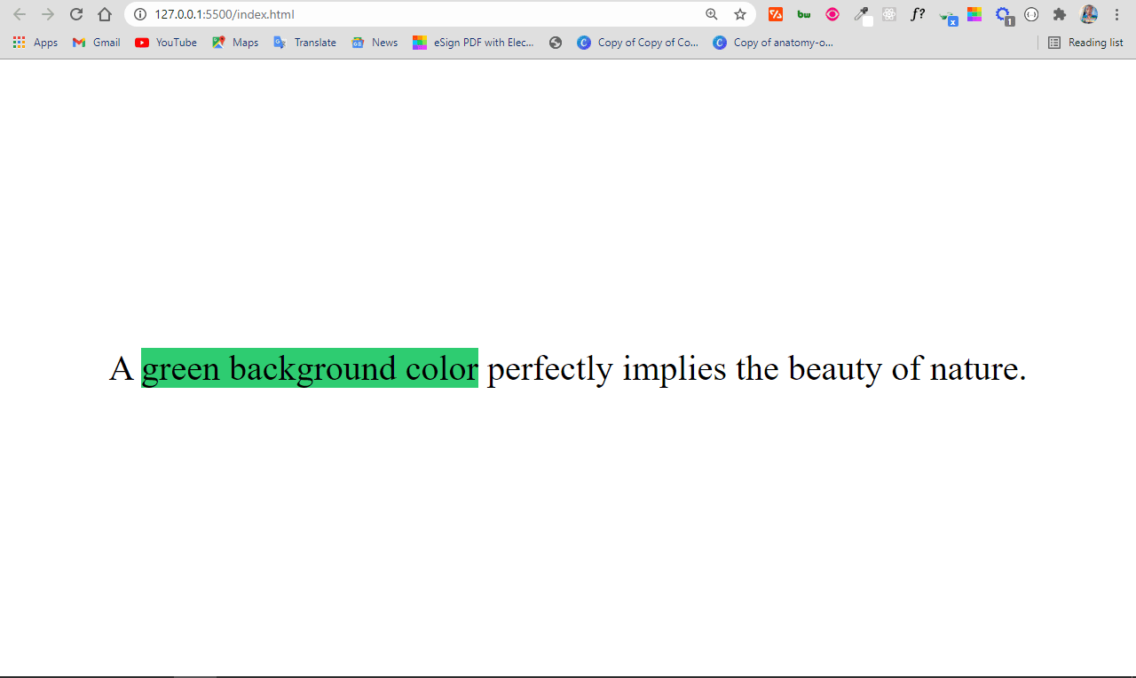Open the Translate bookmark
Viewport: 1136px width, 678px height.
tap(305, 43)
